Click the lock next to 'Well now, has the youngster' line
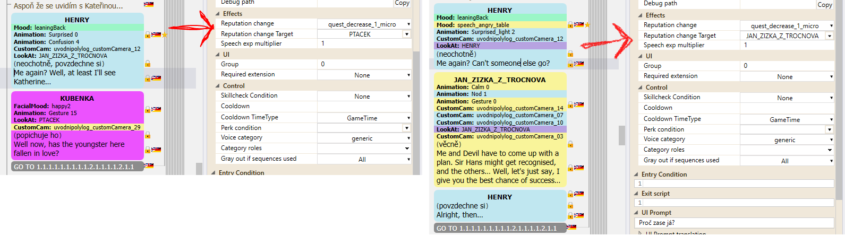Image resolution: width=845 pixels, height=236 pixels. click(x=148, y=150)
